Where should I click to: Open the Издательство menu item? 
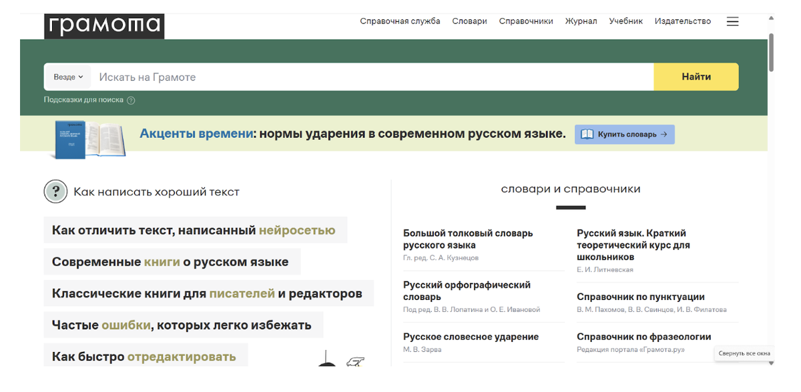pyautogui.click(x=682, y=21)
